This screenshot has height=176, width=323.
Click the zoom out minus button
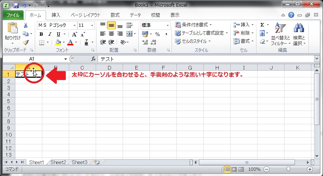click(267, 169)
